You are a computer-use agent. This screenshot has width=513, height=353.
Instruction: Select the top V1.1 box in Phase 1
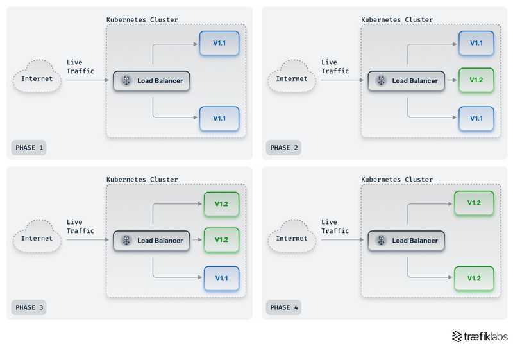219,43
